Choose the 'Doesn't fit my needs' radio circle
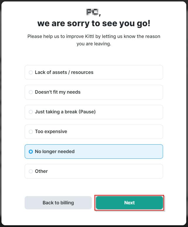This screenshot has height=227, width=188. 31,92
